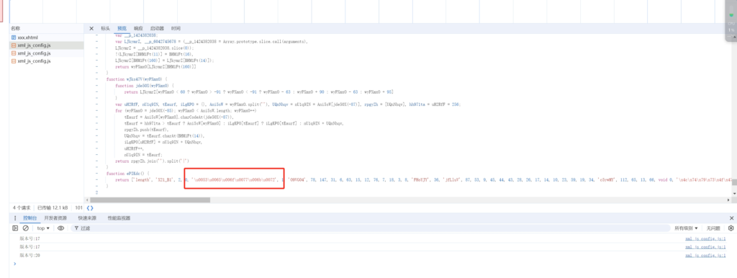The height and width of the screenshot is (278, 737).
Task: Open the 启动器 (Initiator) tab
Action: click(x=157, y=28)
